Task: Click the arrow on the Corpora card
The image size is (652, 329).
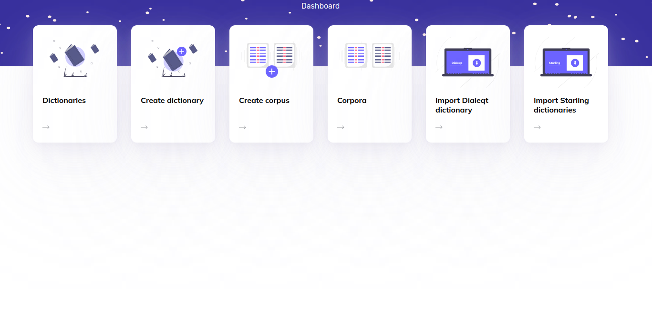Action: point(341,127)
